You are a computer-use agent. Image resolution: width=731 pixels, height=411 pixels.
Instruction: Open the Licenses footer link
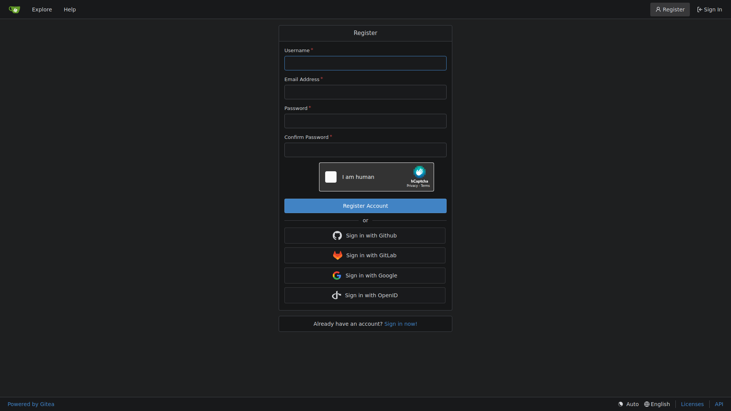coord(692,404)
